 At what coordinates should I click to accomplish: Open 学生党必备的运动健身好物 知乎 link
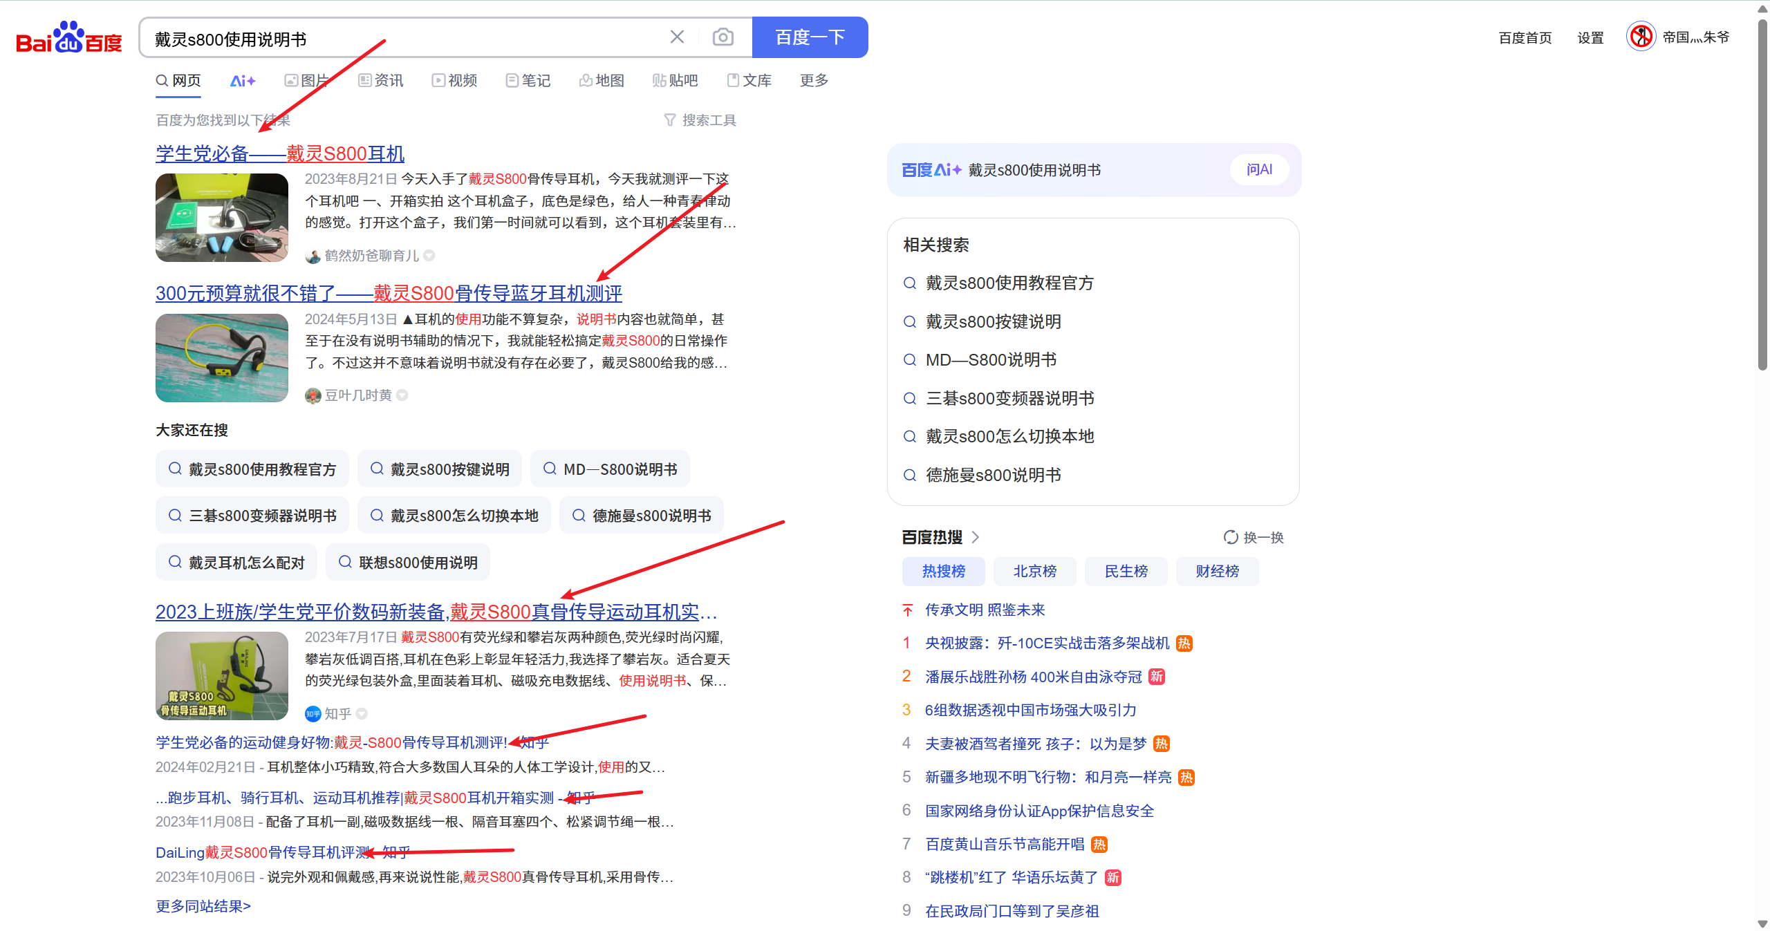tap(352, 743)
